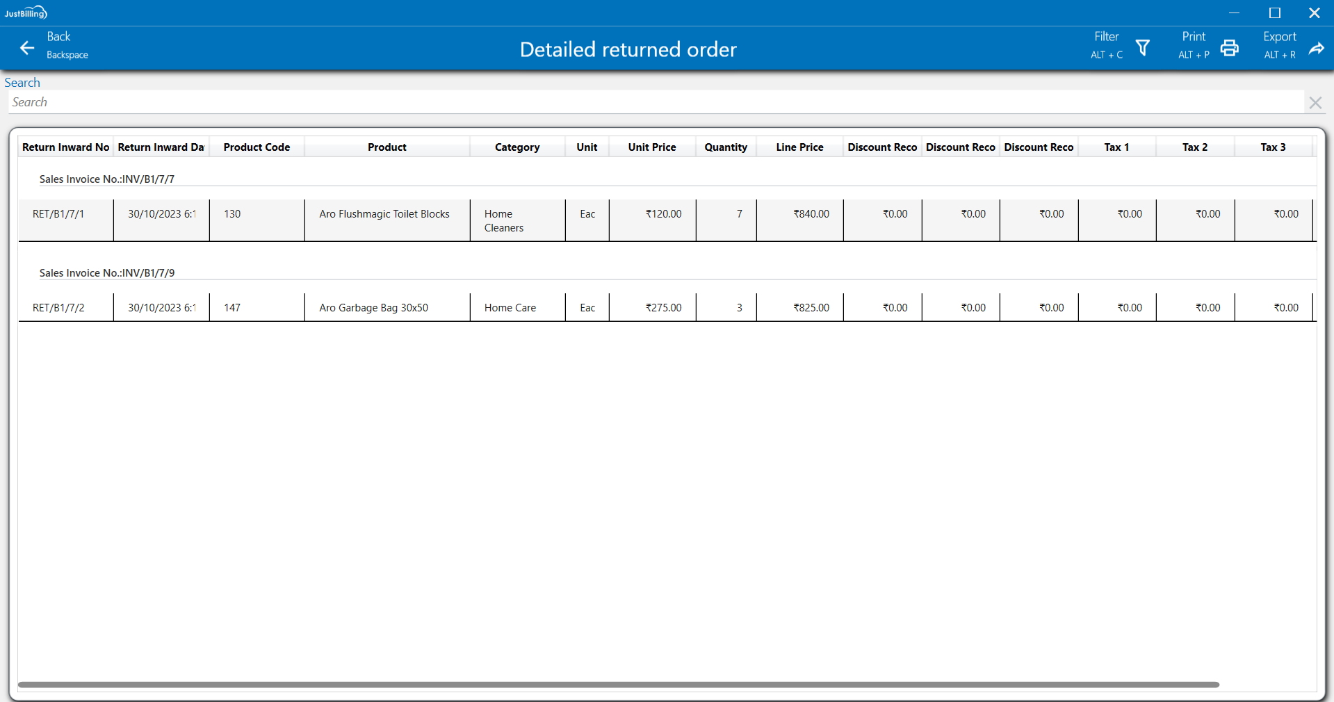The image size is (1334, 702).
Task: Click the horizontal scrollbar at bottom
Action: click(x=618, y=685)
